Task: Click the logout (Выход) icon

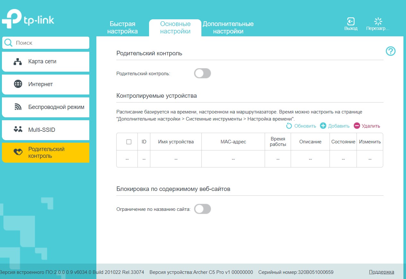Action: 351,22
